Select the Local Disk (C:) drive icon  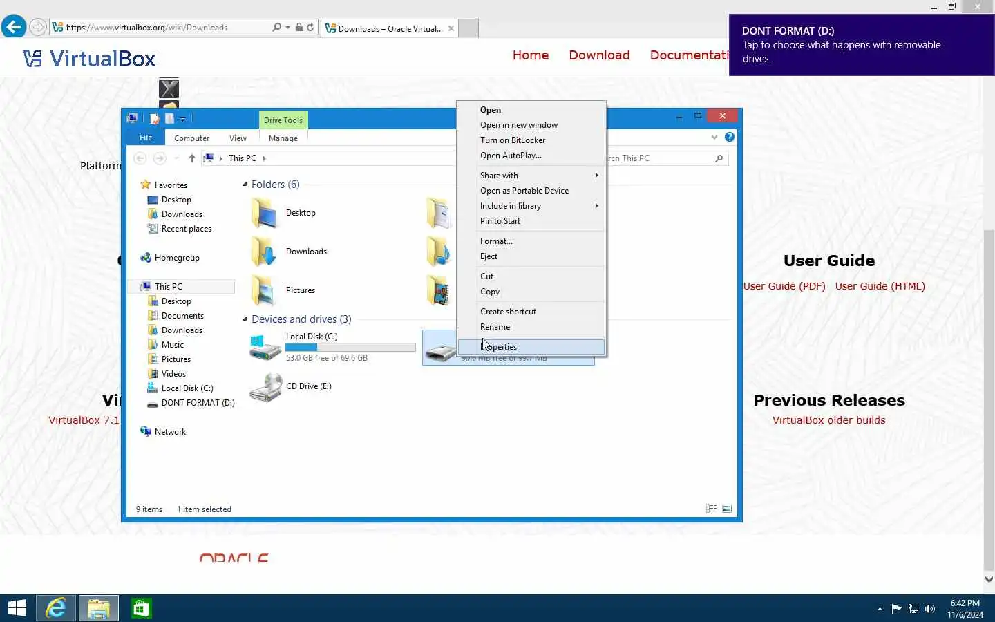[265, 348]
